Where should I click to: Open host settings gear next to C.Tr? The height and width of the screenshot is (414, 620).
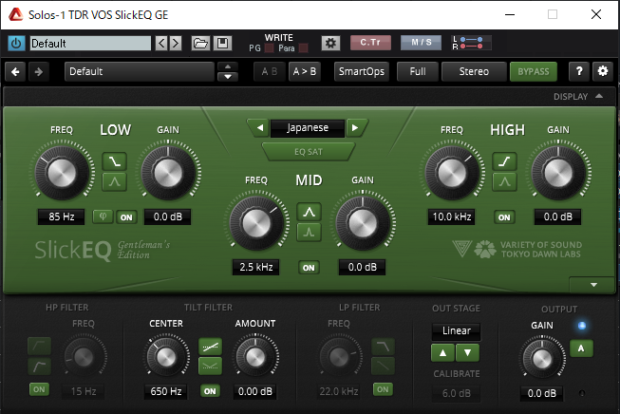tap(330, 43)
